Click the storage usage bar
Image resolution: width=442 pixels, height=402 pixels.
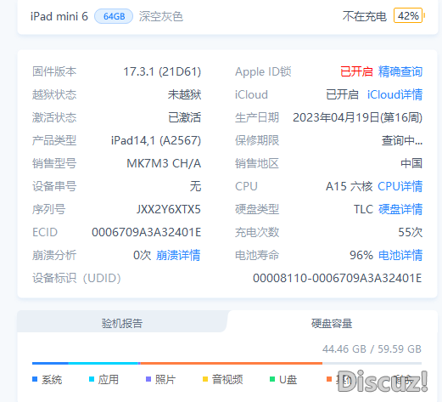227,363
